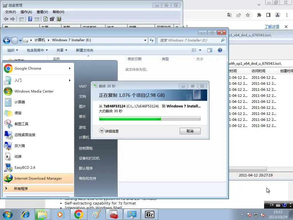Click the Forward arrow in Disk Management toolbar

pos(13,19)
